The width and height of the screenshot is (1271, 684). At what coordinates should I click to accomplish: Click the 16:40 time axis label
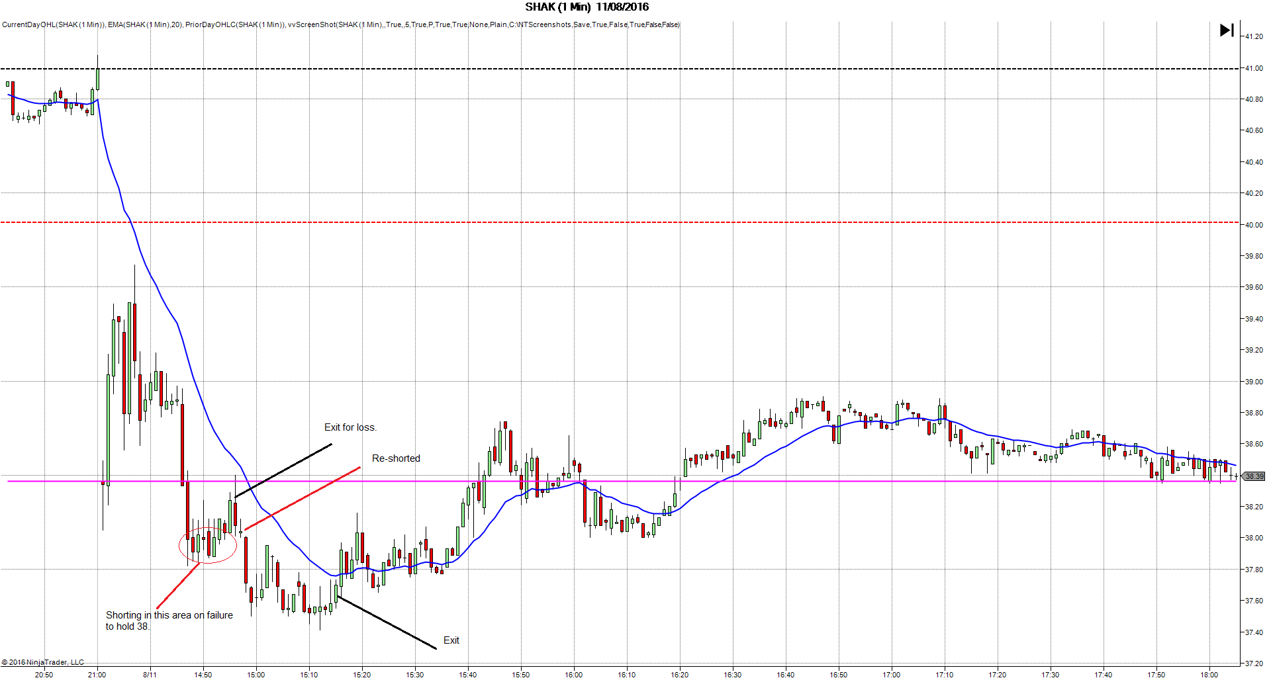[x=786, y=675]
